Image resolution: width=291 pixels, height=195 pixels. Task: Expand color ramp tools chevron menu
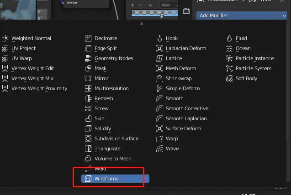[x=150, y=5]
